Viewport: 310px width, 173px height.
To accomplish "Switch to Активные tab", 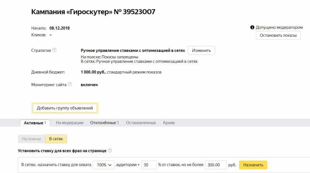I will pyautogui.click(x=35, y=123).
